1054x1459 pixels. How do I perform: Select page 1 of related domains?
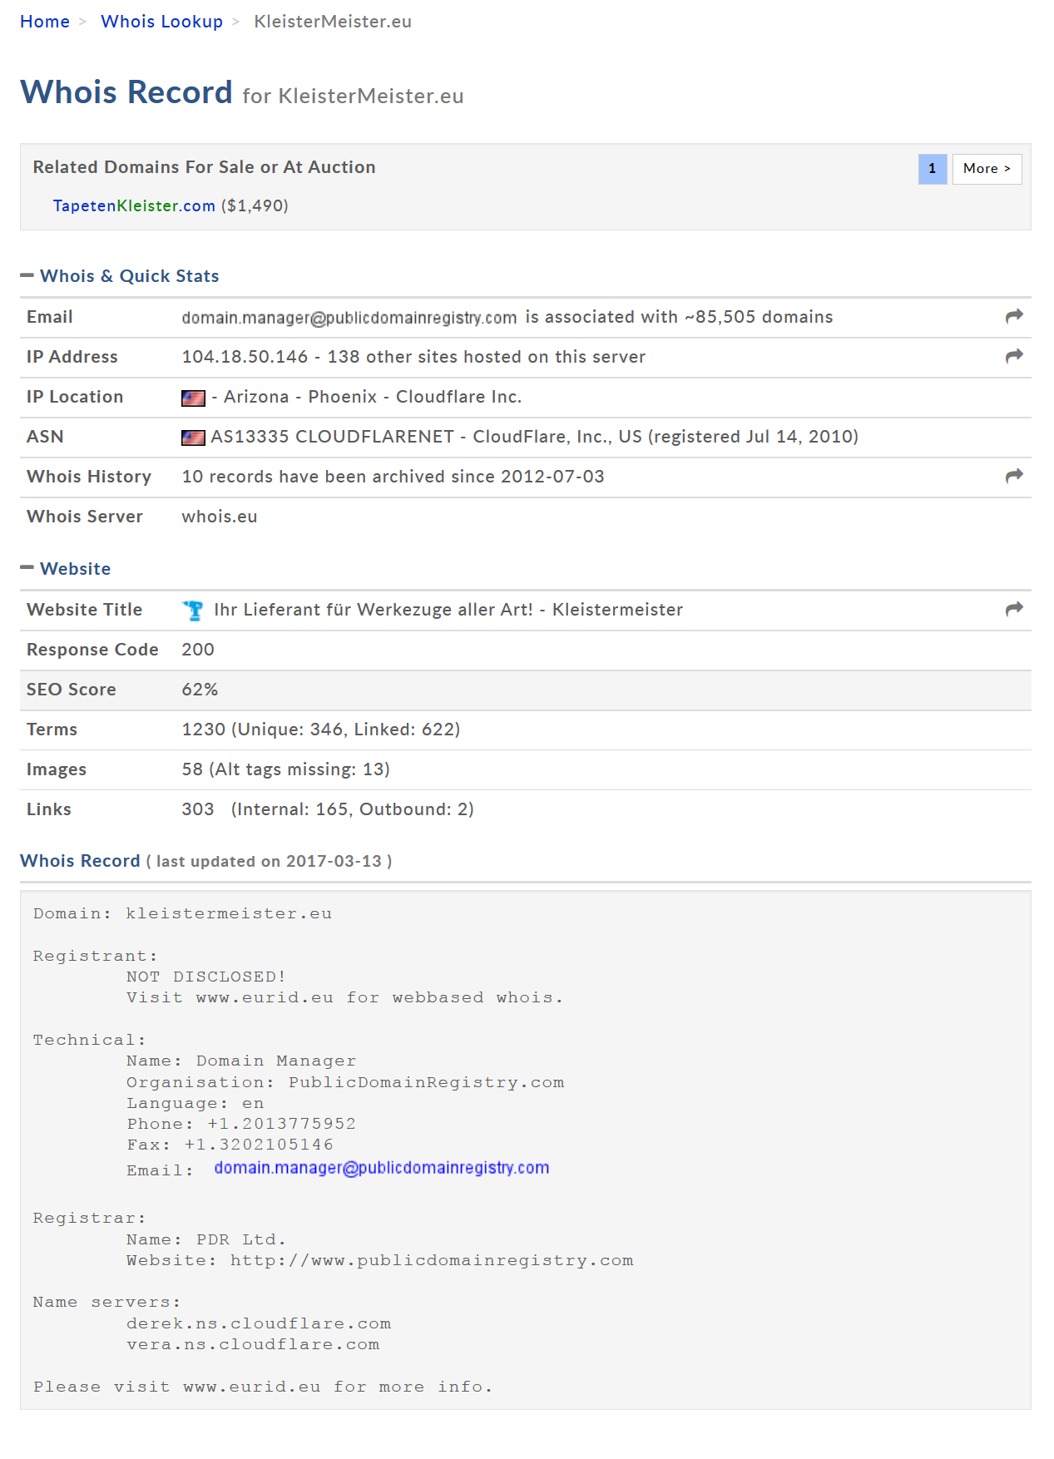[x=933, y=169]
